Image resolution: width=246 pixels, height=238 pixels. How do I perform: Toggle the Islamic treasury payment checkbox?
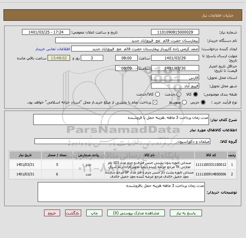[x=155, y=102]
